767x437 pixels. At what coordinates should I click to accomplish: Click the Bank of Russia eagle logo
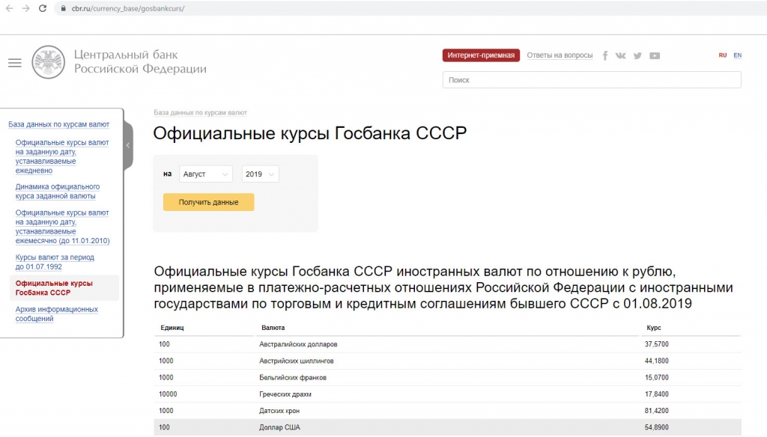[x=49, y=62]
